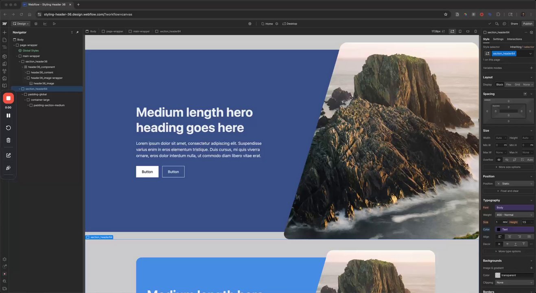Click the Share button
Viewport: 536px width, 293px height.
coord(514,24)
